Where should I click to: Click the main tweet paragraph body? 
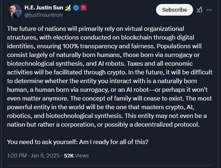tap(110, 77)
